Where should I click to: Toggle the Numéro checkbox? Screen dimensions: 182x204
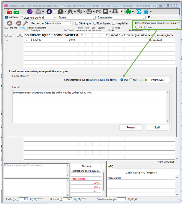[7, 18]
